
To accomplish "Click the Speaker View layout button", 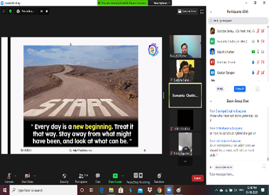I will pyautogui.click(x=187, y=12).
